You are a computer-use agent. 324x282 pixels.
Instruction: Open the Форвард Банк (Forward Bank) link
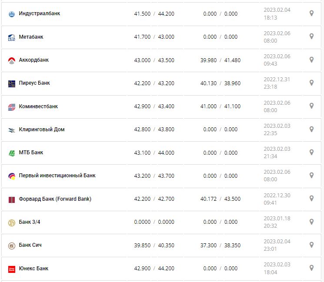[x=55, y=199]
